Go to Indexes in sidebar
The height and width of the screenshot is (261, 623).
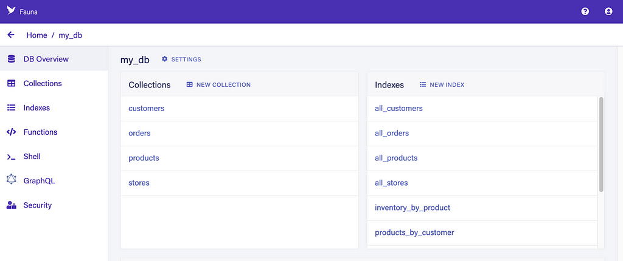37,108
